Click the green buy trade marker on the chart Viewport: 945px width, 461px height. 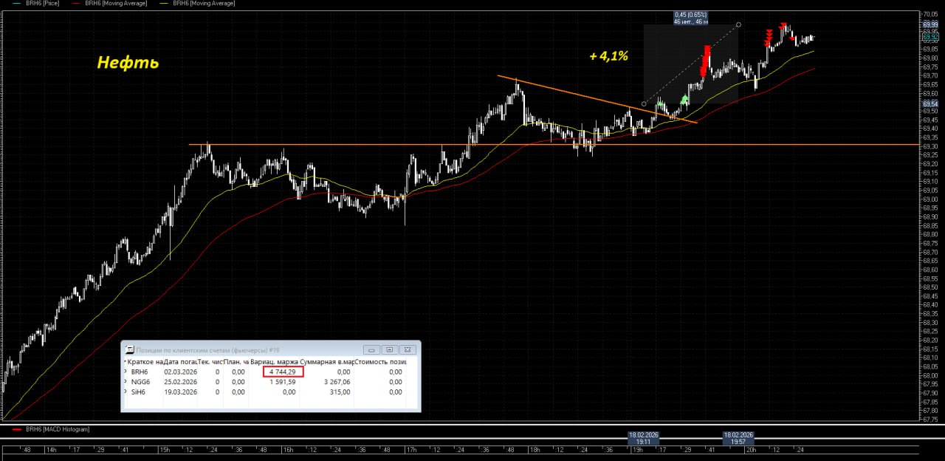click(x=684, y=99)
